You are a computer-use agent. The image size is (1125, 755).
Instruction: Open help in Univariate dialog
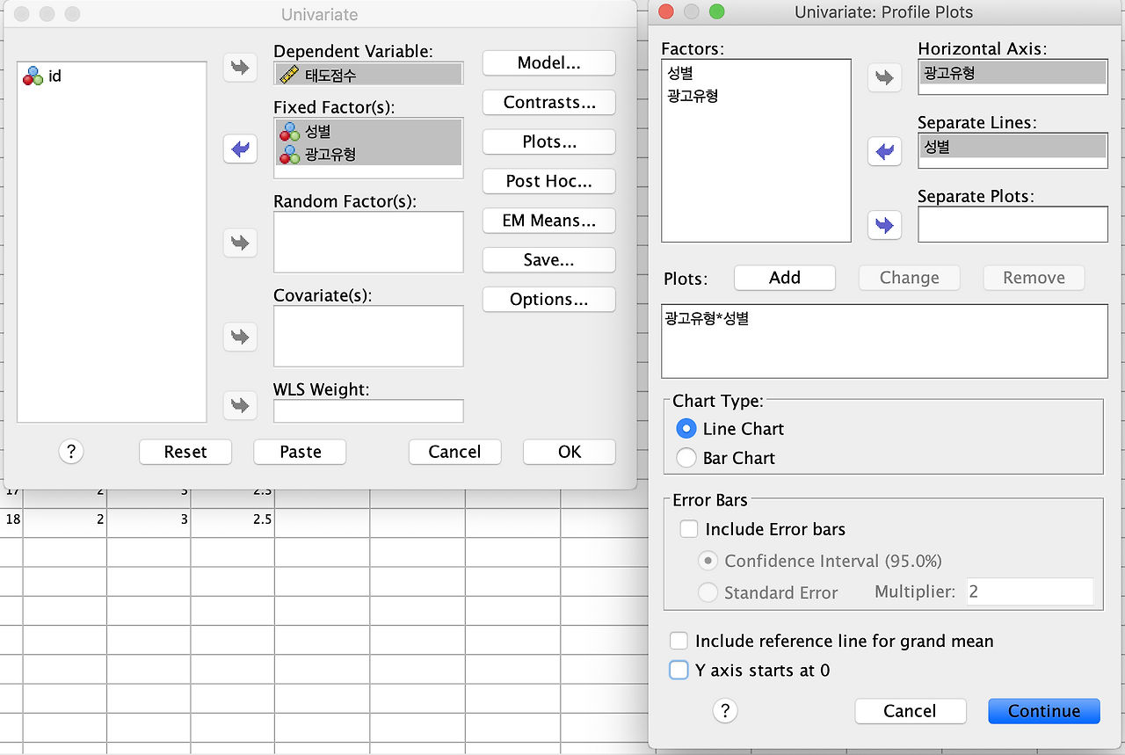tap(71, 452)
